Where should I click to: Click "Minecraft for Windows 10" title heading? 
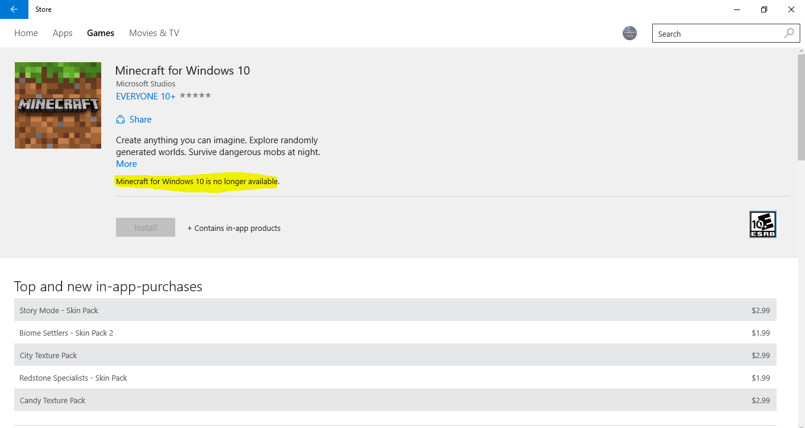[x=182, y=70]
